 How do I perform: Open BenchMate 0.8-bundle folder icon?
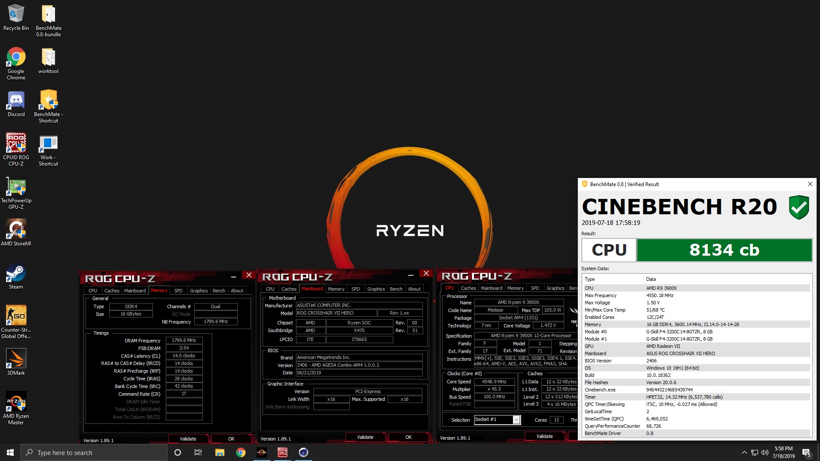[x=48, y=20]
